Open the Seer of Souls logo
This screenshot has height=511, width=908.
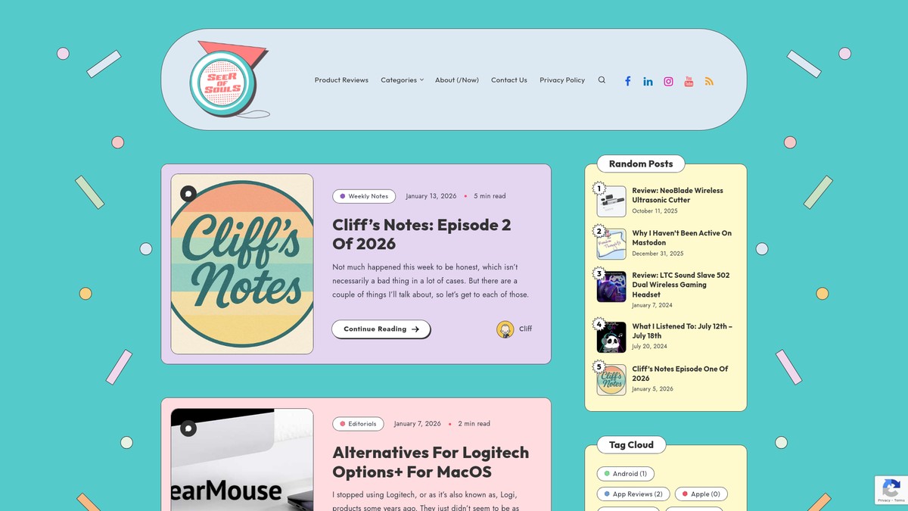[x=229, y=79]
